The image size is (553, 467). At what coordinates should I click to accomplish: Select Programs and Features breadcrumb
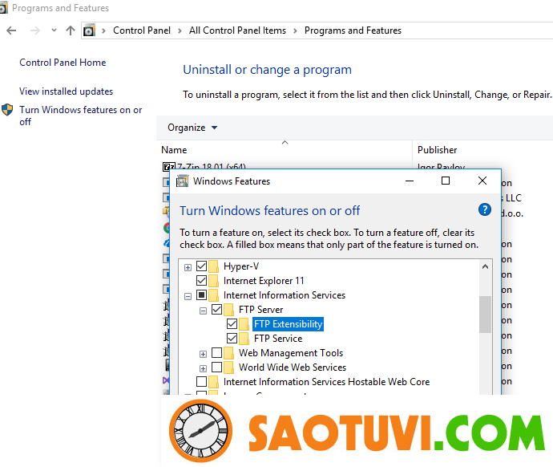click(x=353, y=30)
